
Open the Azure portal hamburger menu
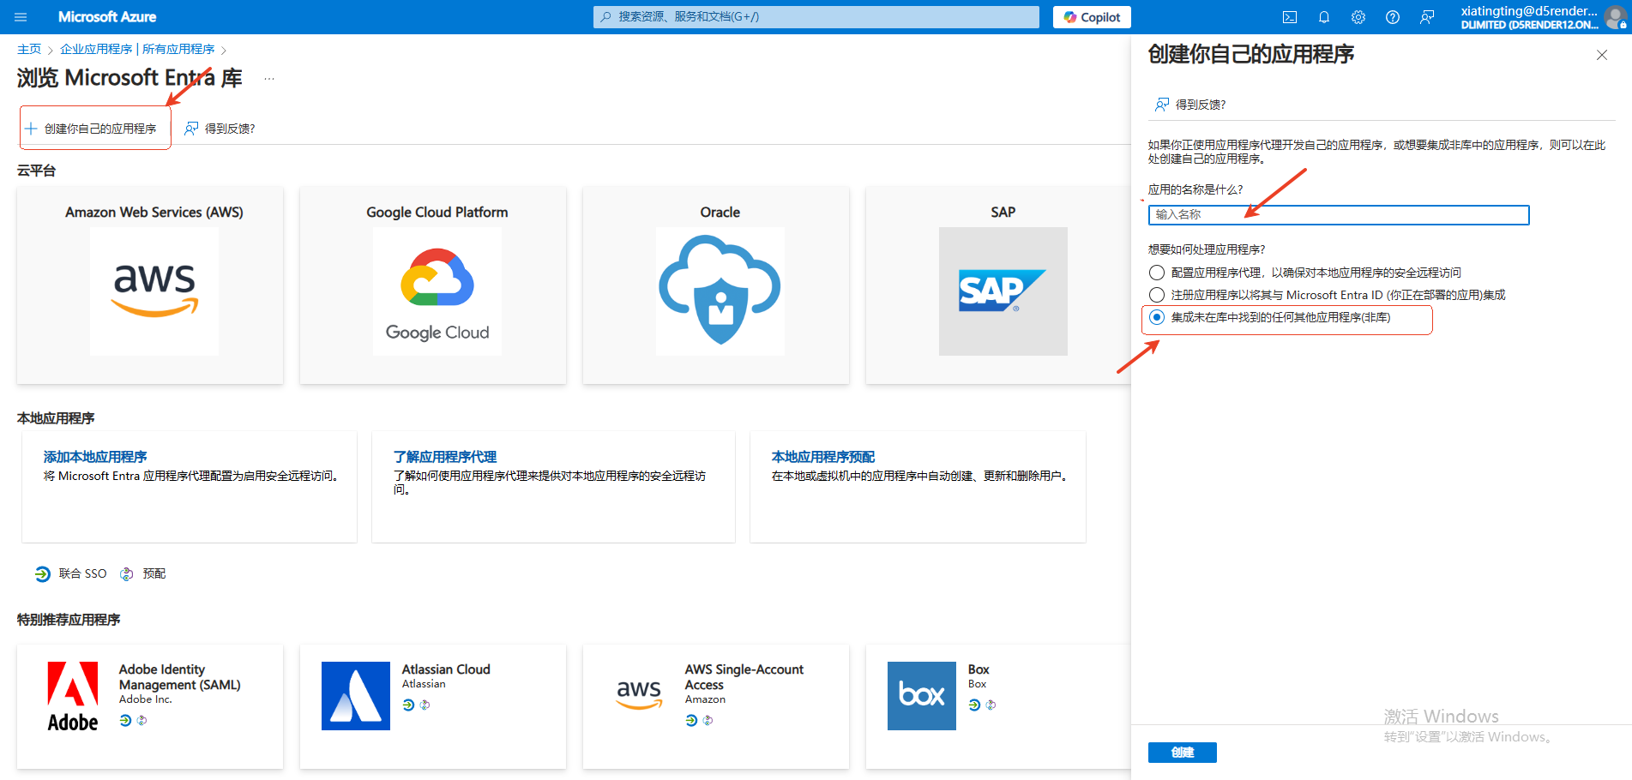point(21,17)
